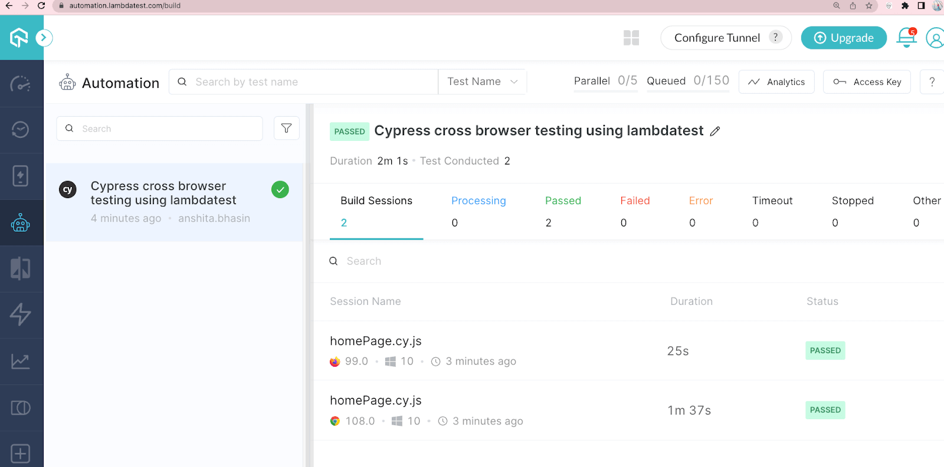Click the help question mark button beside Access Key
This screenshot has height=467, width=944.
point(932,82)
